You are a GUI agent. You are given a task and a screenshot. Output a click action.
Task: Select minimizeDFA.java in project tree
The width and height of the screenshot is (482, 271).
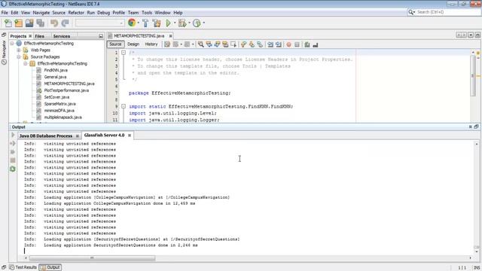[x=59, y=111]
